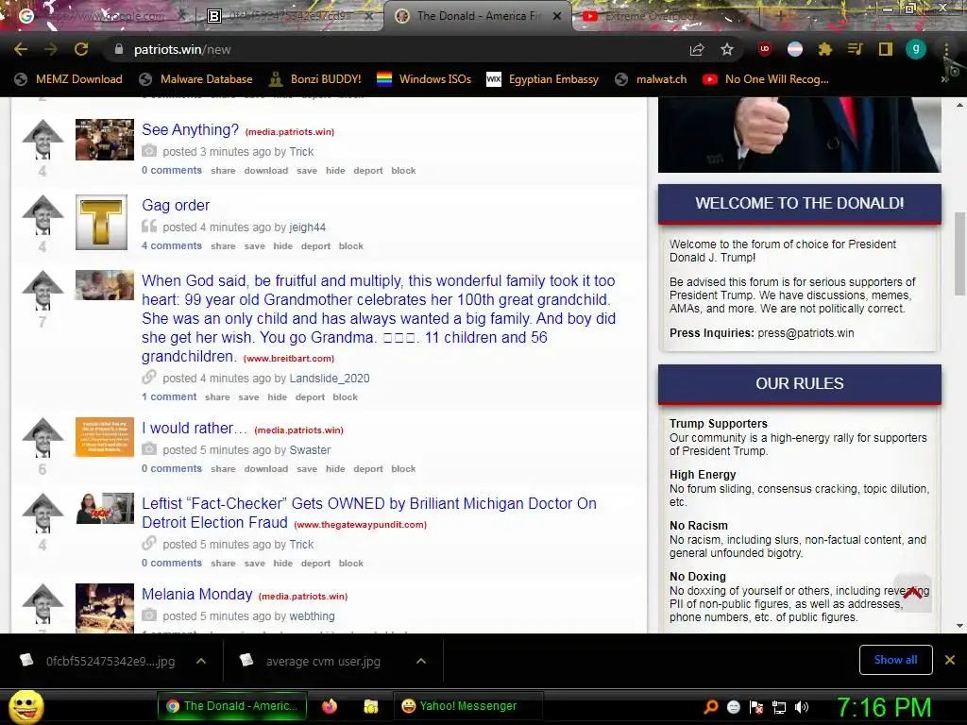
Task: Click Show all downloads button
Action: 895,660
